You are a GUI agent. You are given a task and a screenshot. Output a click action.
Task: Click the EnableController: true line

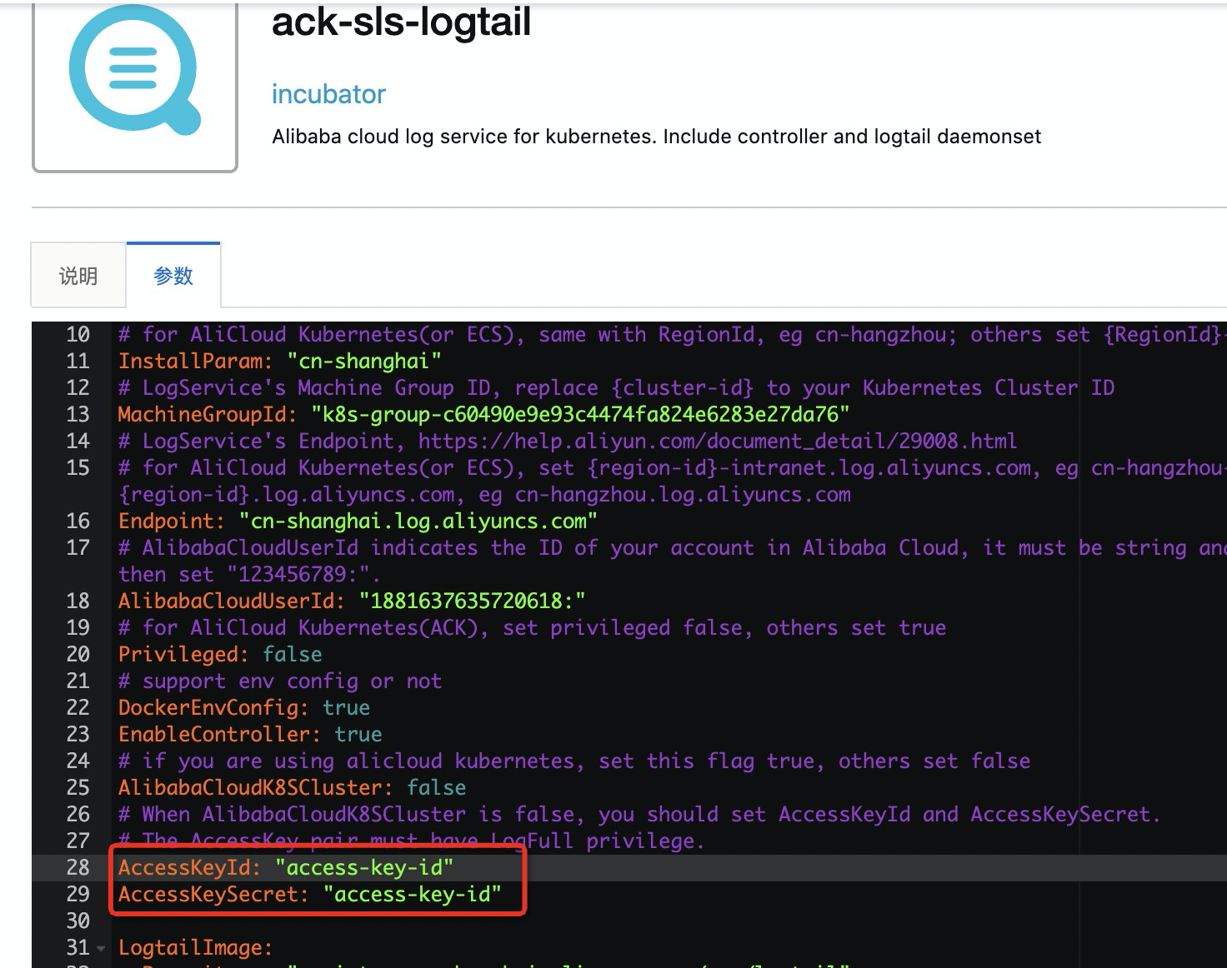coord(250,734)
